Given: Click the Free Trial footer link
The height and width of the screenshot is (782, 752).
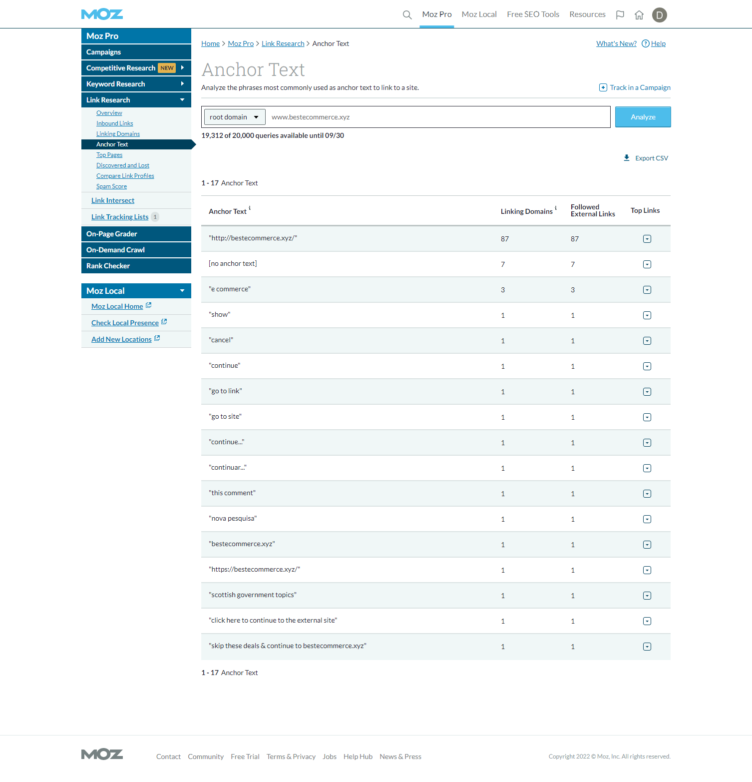Looking at the screenshot, I should [245, 757].
